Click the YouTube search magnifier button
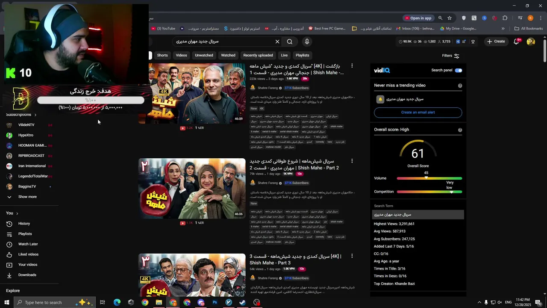This screenshot has width=547, height=308. pos(290,41)
